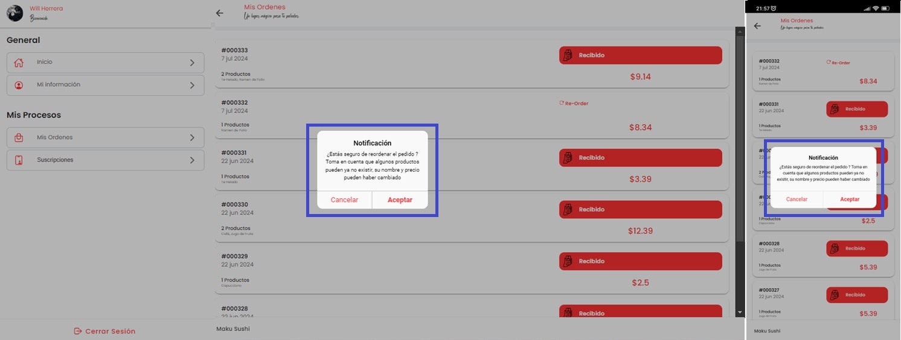Click the receipt icon on order #000333's Recibido
The width and height of the screenshot is (901, 340).
(567, 55)
